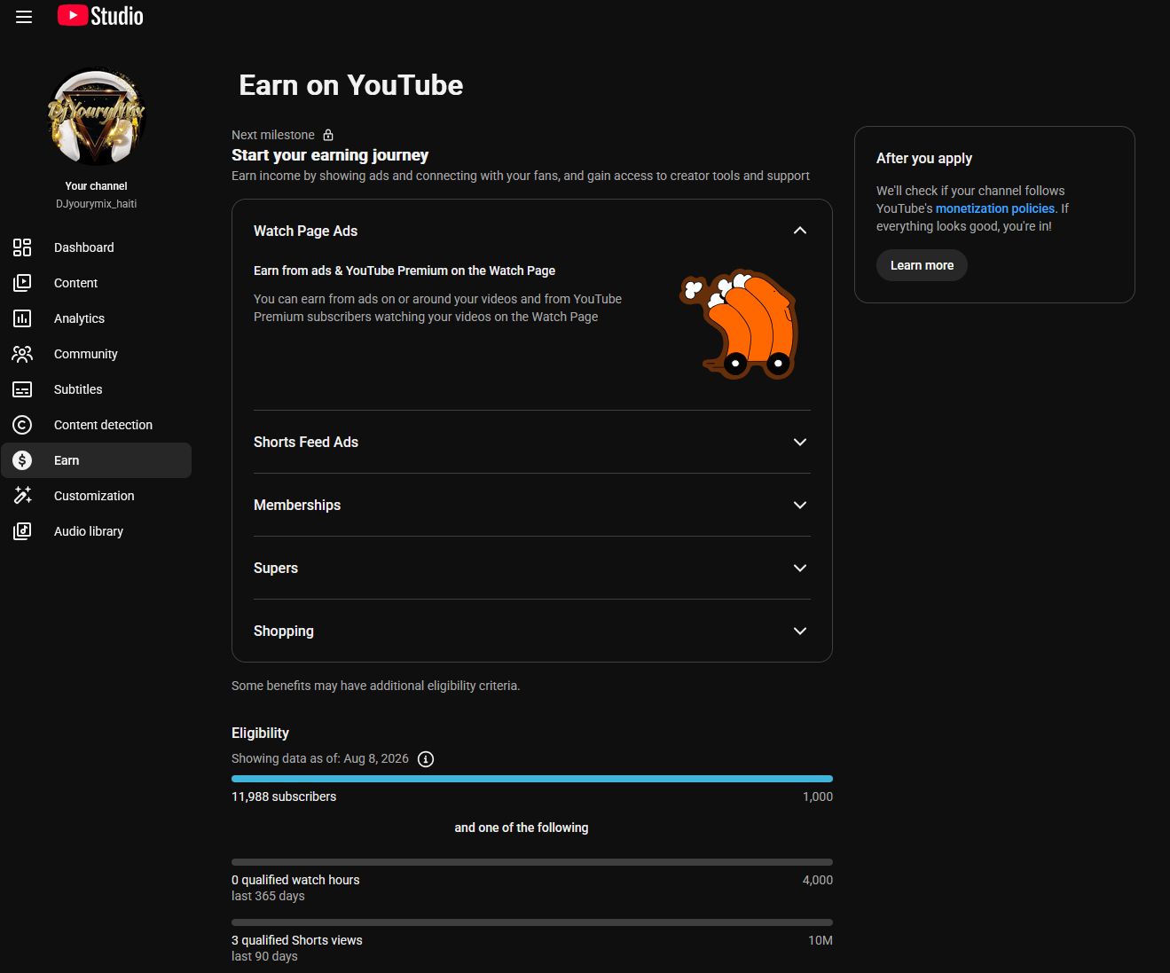Click the qualified Shorts views progress bar
The width and height of the screenshot is (1170, 973).
pos(532,922)
